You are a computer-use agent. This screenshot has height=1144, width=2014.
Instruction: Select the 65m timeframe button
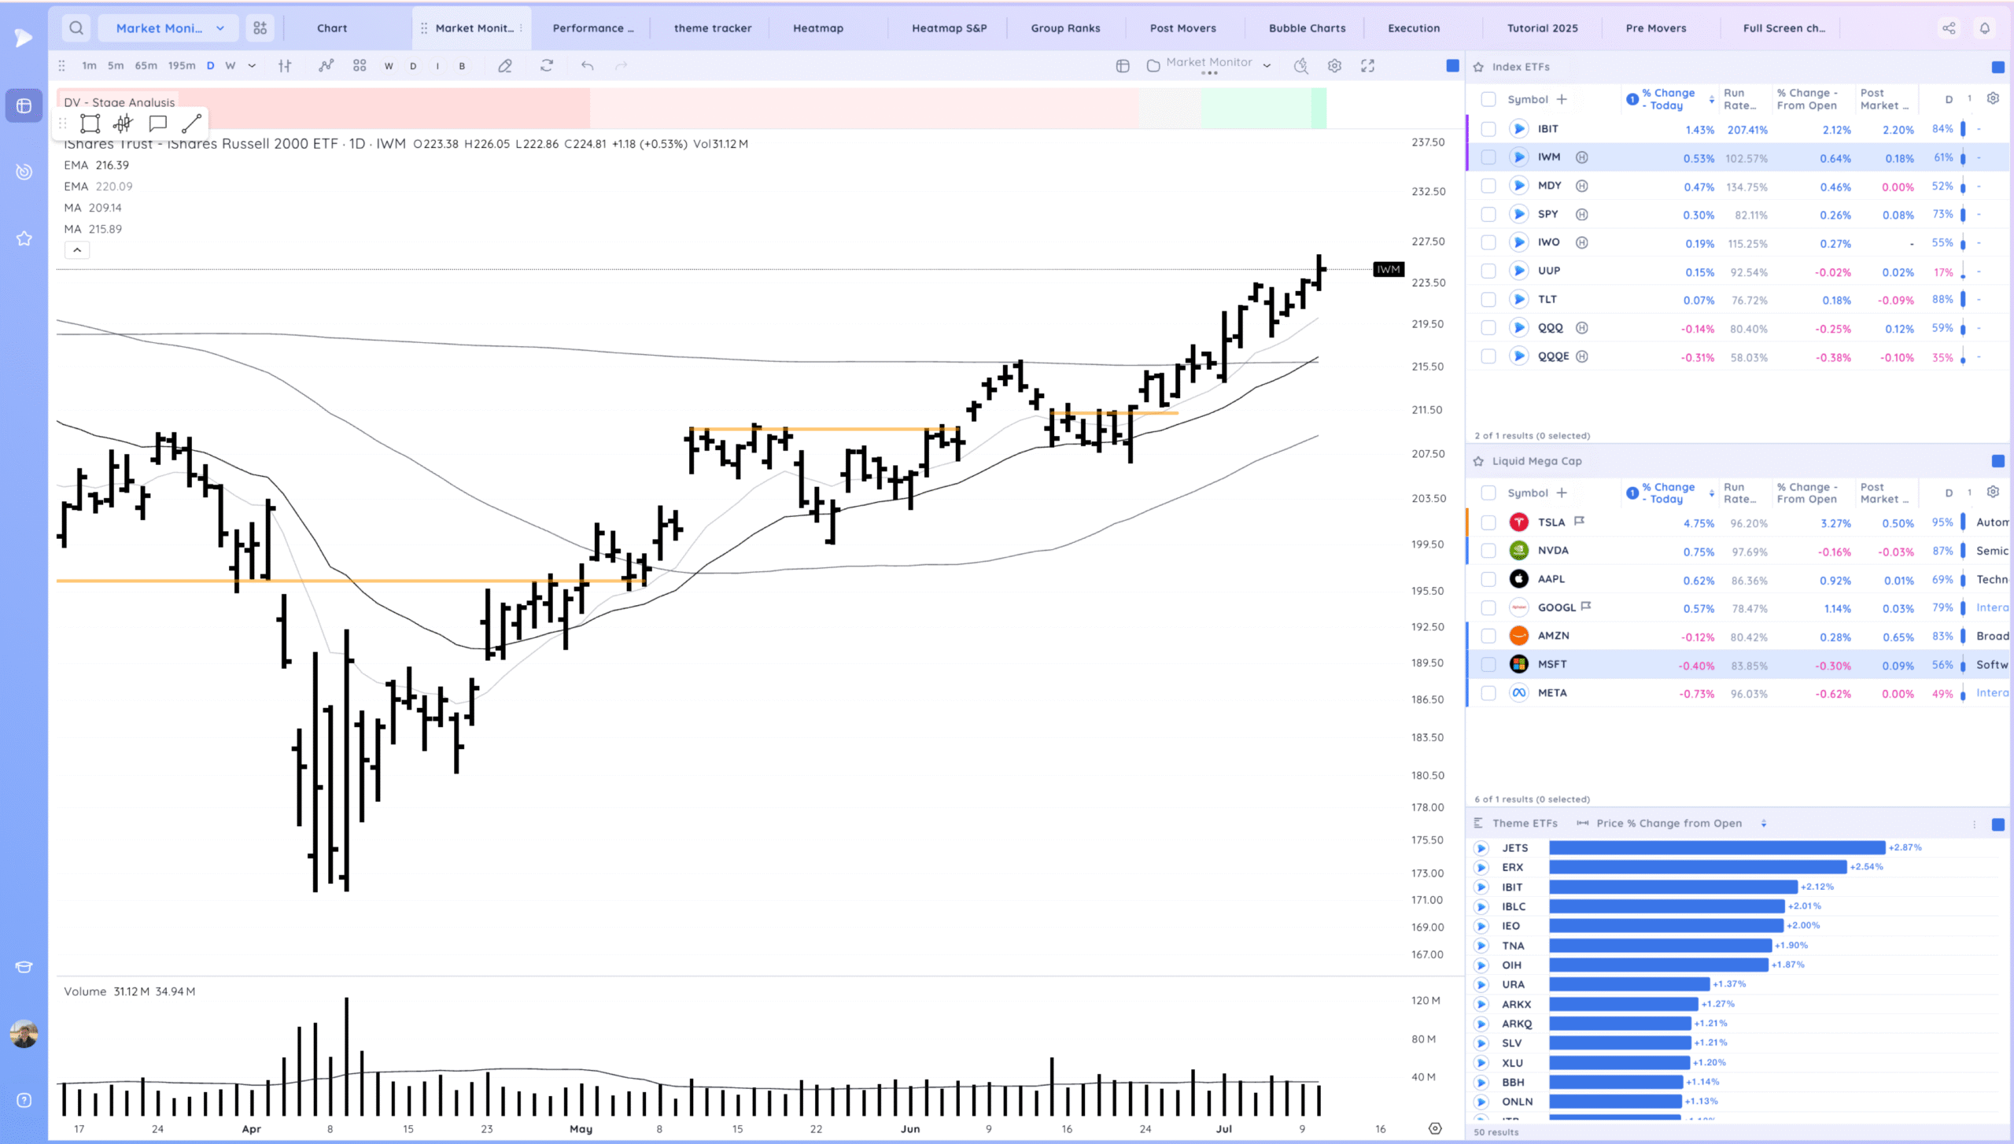coord(146,66)
